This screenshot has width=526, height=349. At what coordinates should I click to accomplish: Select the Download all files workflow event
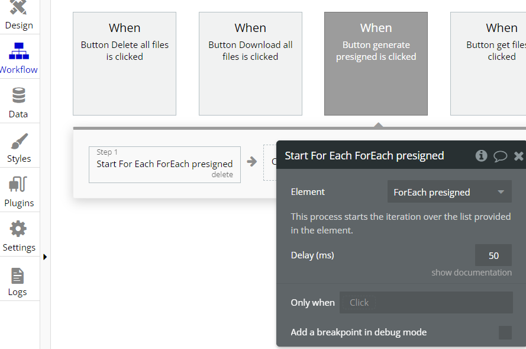point(250,64)
